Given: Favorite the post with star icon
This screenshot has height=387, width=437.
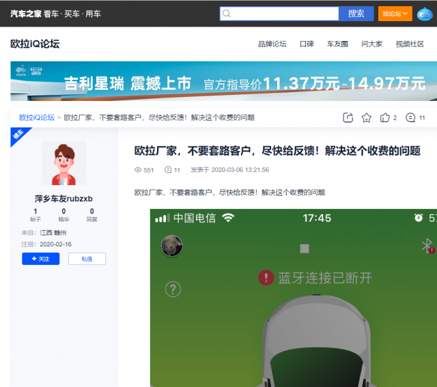Looking at the screenshot, I should click(x=367, y=117).
